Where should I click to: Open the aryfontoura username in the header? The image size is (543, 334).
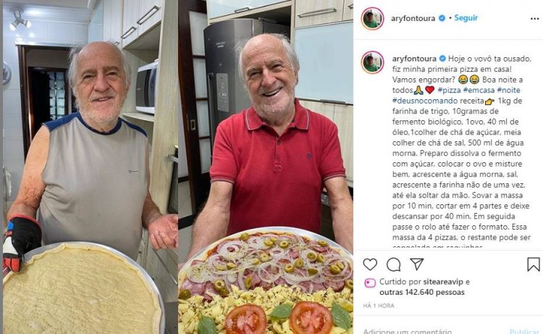point(413,18)
